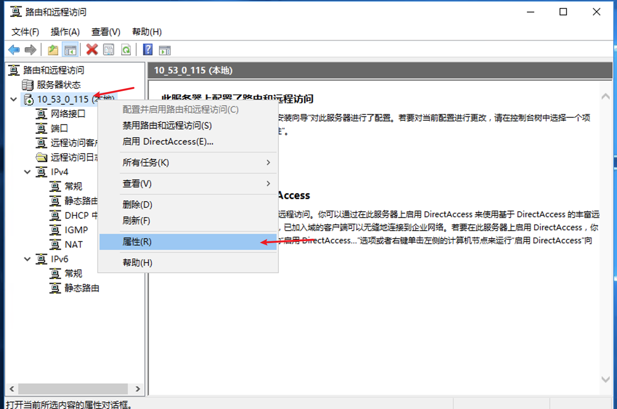The image size is (617, 409).
Task: Click the red X delete icon in toolbar
Action: (91, 49)
